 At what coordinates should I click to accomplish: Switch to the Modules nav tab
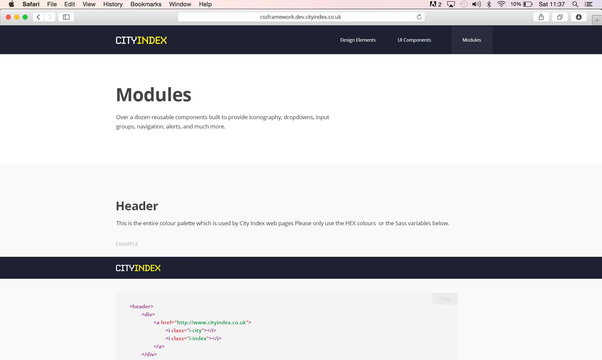(x=472, y=40)
